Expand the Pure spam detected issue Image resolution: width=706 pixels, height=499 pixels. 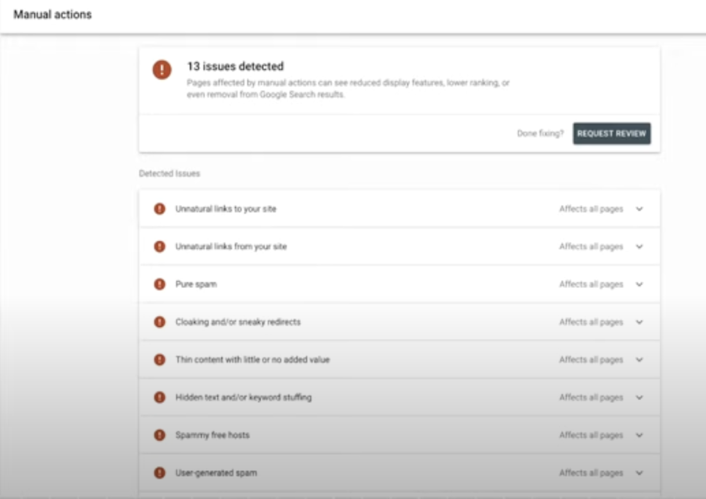pos(639,284)
